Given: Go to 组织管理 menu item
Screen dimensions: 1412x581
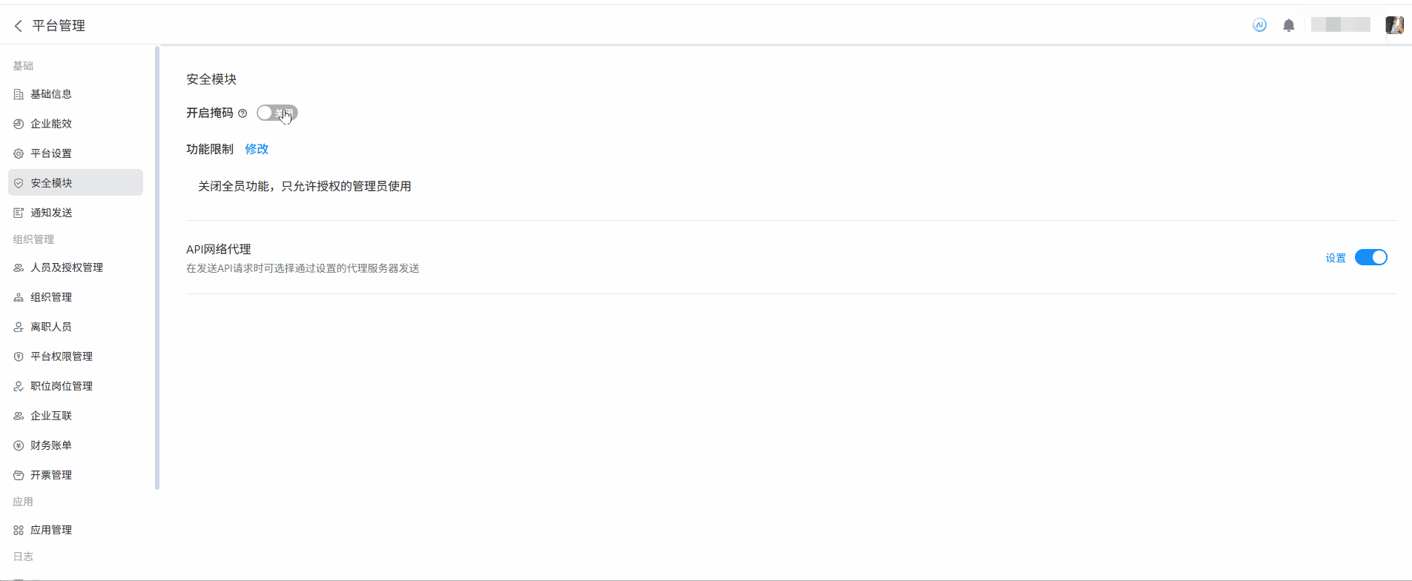Looking at the screenshot, I should click(51, 297).
